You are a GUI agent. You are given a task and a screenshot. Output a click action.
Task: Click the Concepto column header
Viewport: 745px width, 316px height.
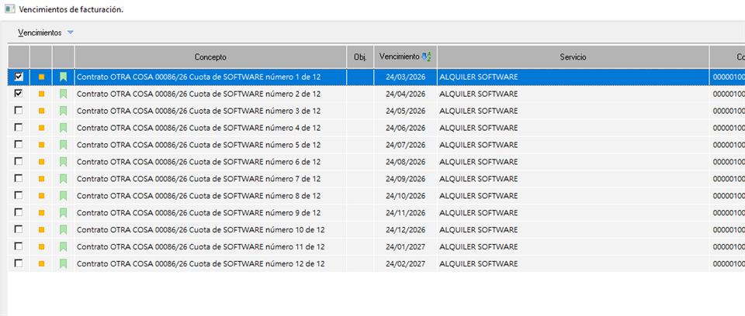click(x=210, y=57)
